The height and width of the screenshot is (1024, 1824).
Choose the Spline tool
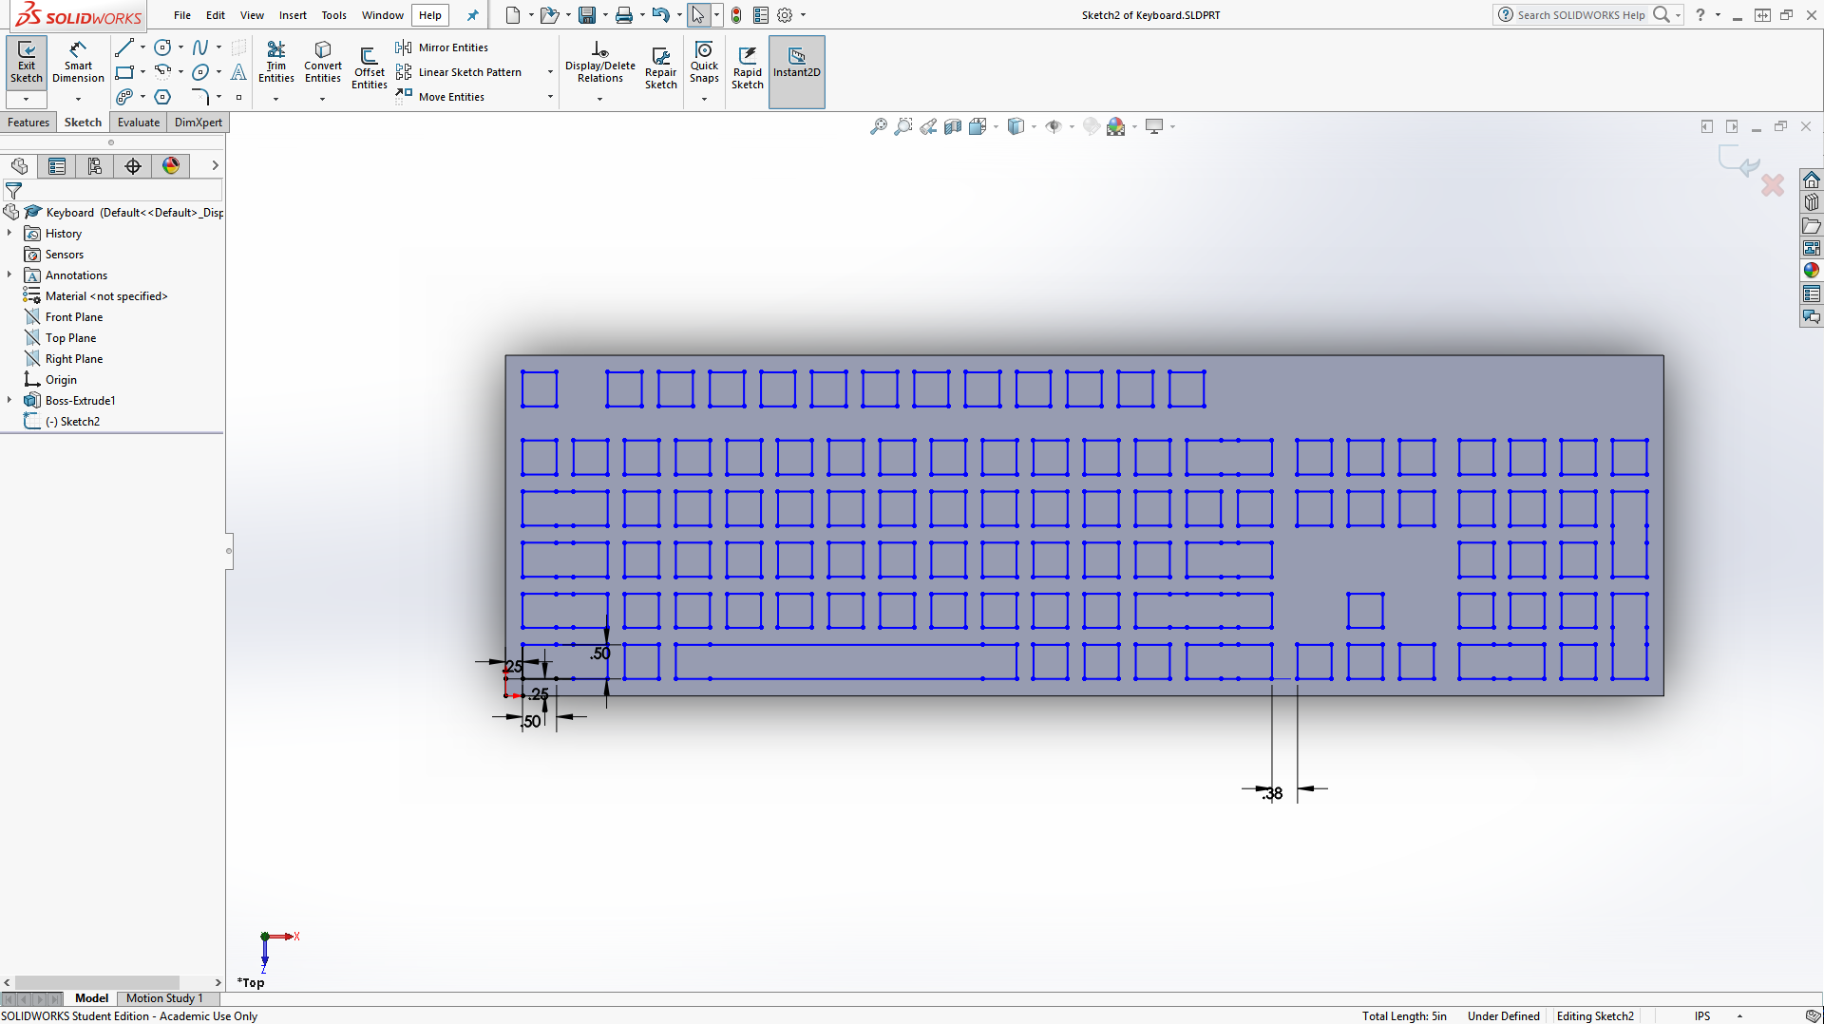coord(200,47)
